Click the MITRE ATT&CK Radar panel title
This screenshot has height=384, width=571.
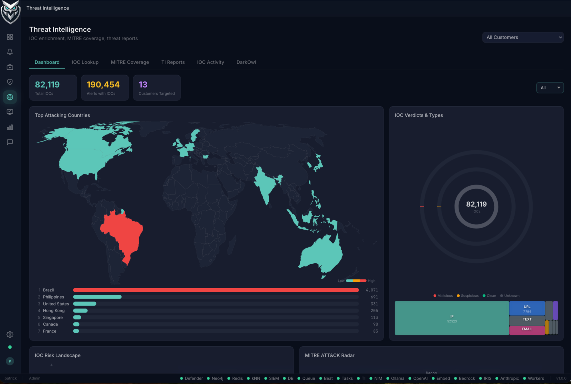coord(329,355)
